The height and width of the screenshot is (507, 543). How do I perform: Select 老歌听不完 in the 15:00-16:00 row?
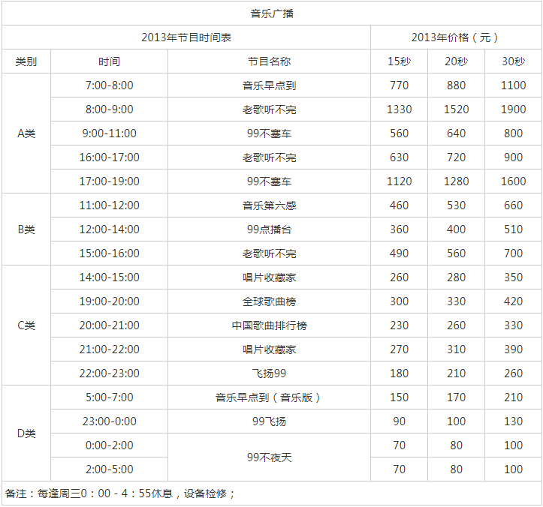269,253
